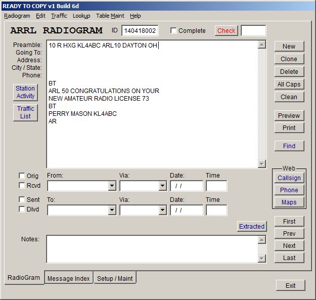Click the Date field in the From row

coord(187,186)
